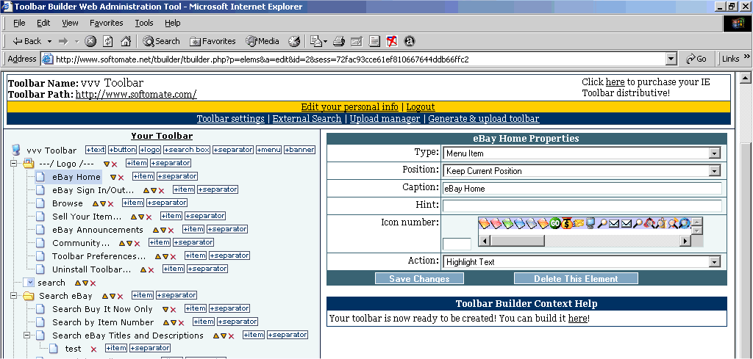The width and height of the screenshot is (753, 359).
Task: Select the Toolbar Preferences... tree item
Action: click(99, 256)
